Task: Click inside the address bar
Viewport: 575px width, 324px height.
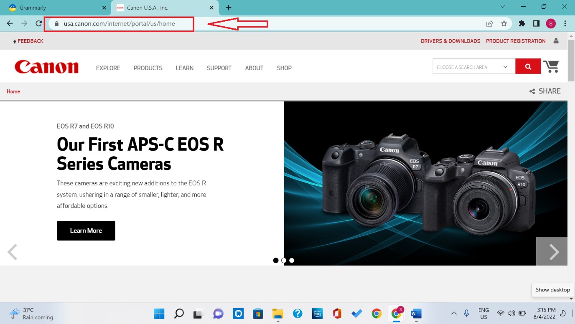Action: pyautogui.click(x=125, y=24)
